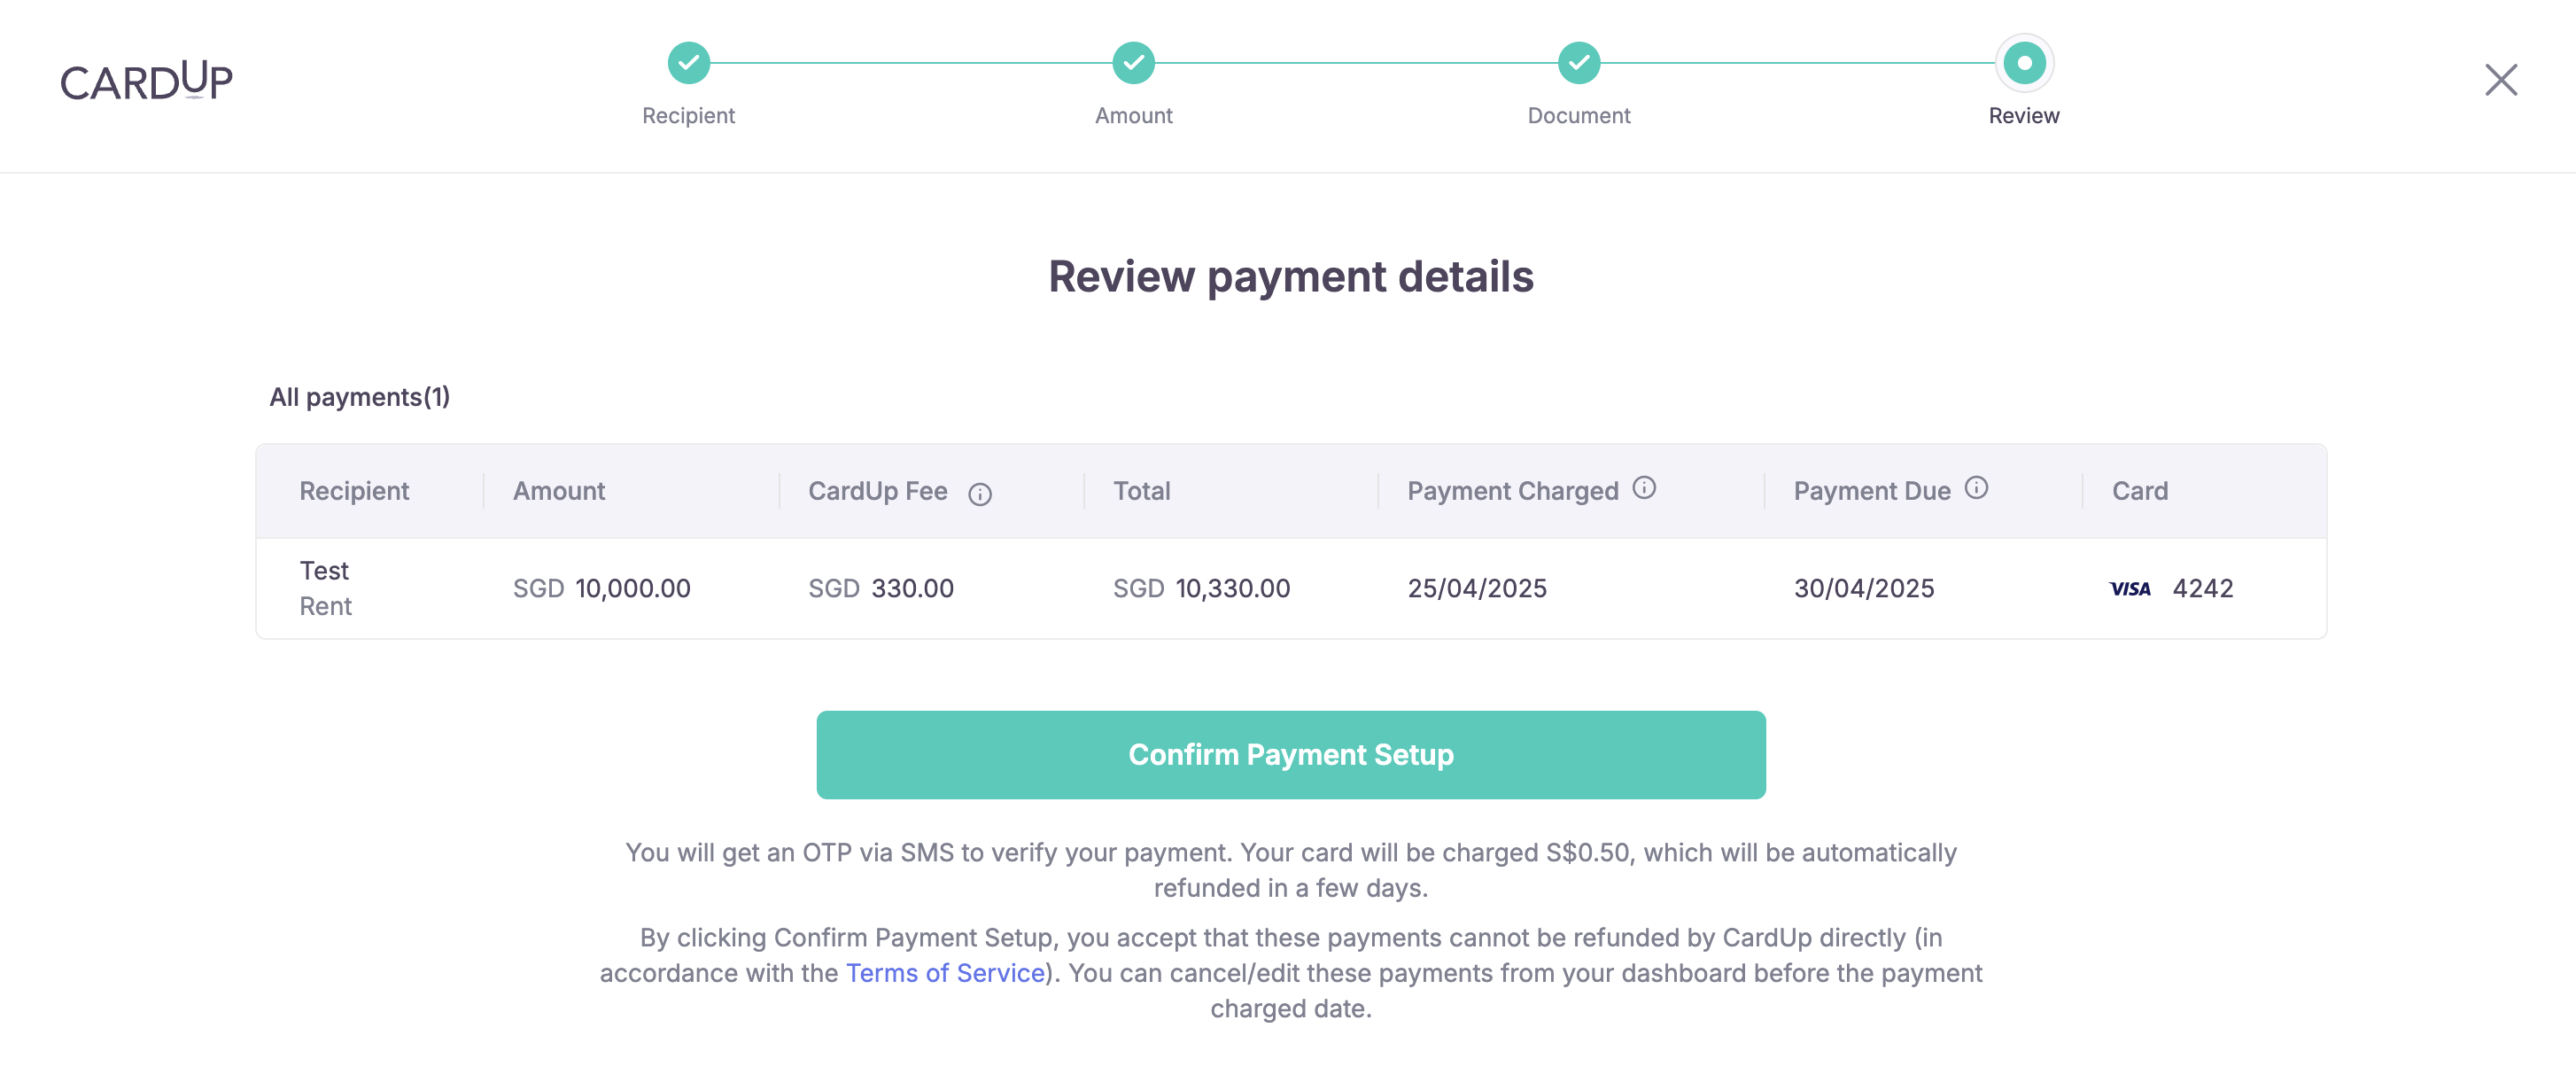This screenshot has width=2576, height=1090.
Task: Click the Payment Charged info icon
Action: (x=1644, y=488)
